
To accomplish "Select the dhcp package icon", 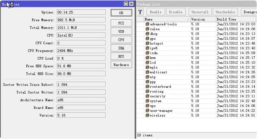I will point(147,34).
